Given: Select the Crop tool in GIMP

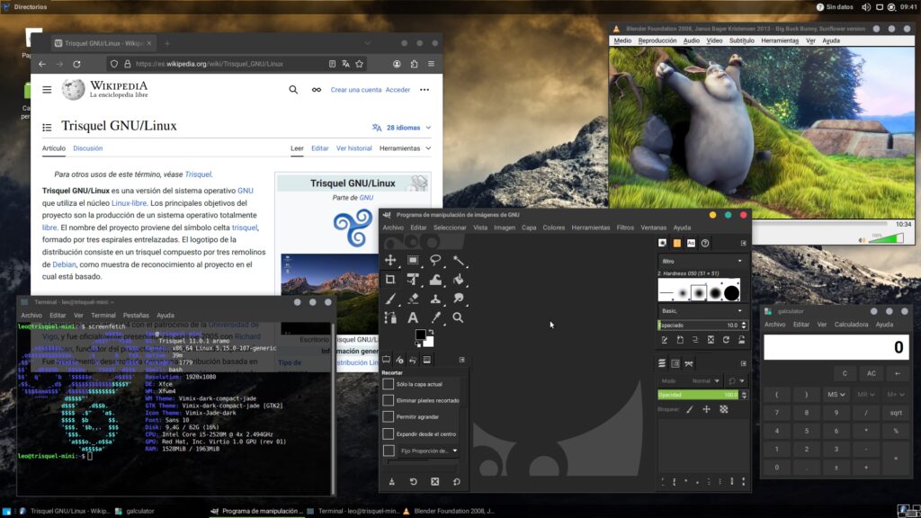Looking at the screenshot, I should [390, 280].
